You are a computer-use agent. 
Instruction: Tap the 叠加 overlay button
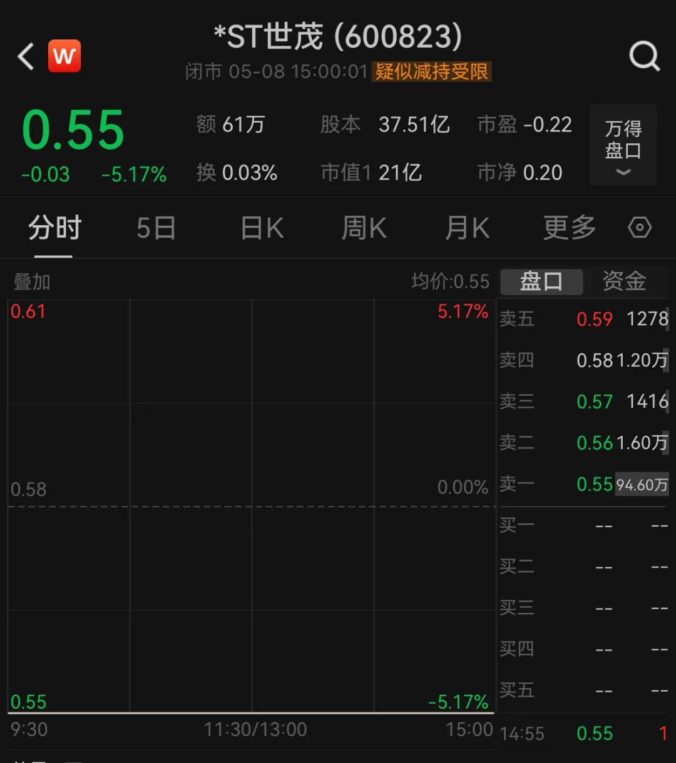click(x=32, y=282)
